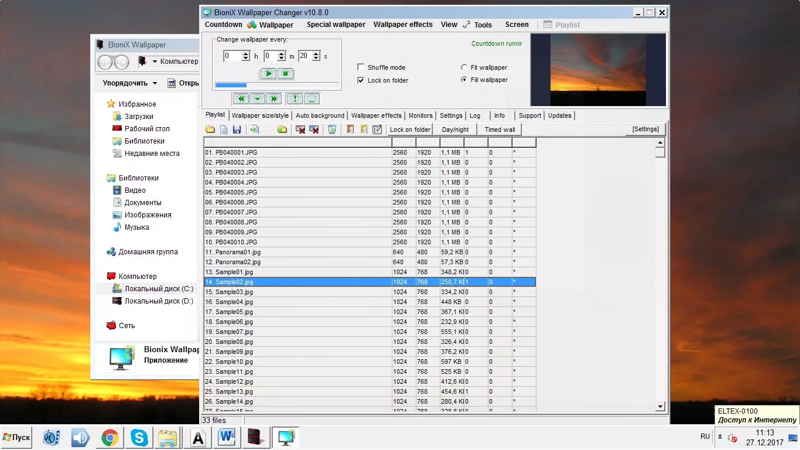Click the countdown progress bar
Image resolution: width=800 pixels, height=450 pixels.
pyautogui.click(x=276, y=85)
